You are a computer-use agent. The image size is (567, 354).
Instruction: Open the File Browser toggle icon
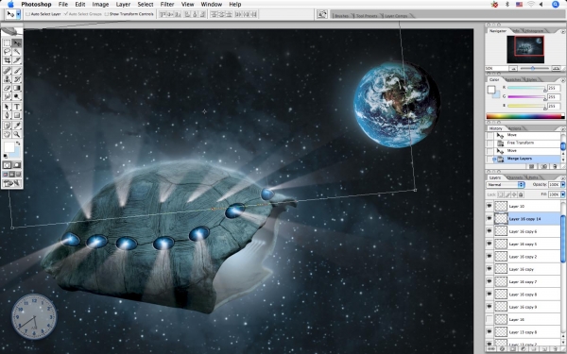322,14
